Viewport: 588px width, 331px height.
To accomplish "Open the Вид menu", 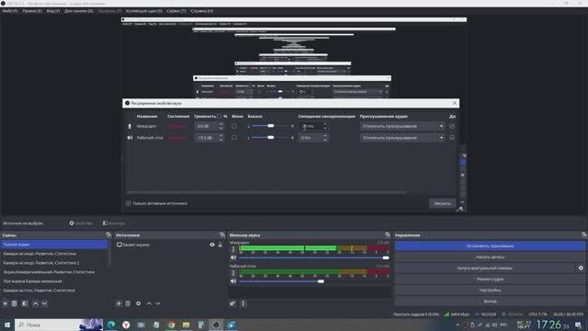I will [x=53, y=11].
